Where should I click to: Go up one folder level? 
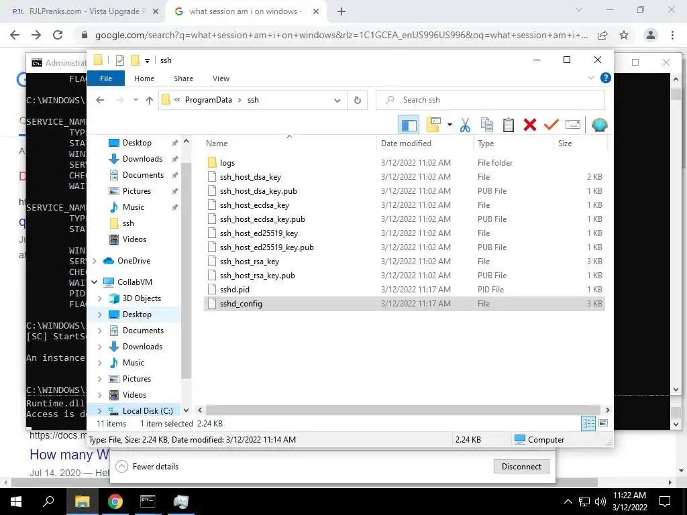pos(150,101)
